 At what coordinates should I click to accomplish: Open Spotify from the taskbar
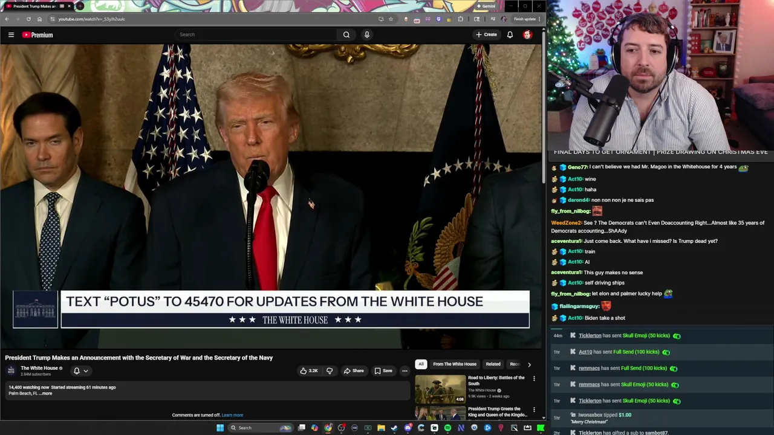(447, 428)
